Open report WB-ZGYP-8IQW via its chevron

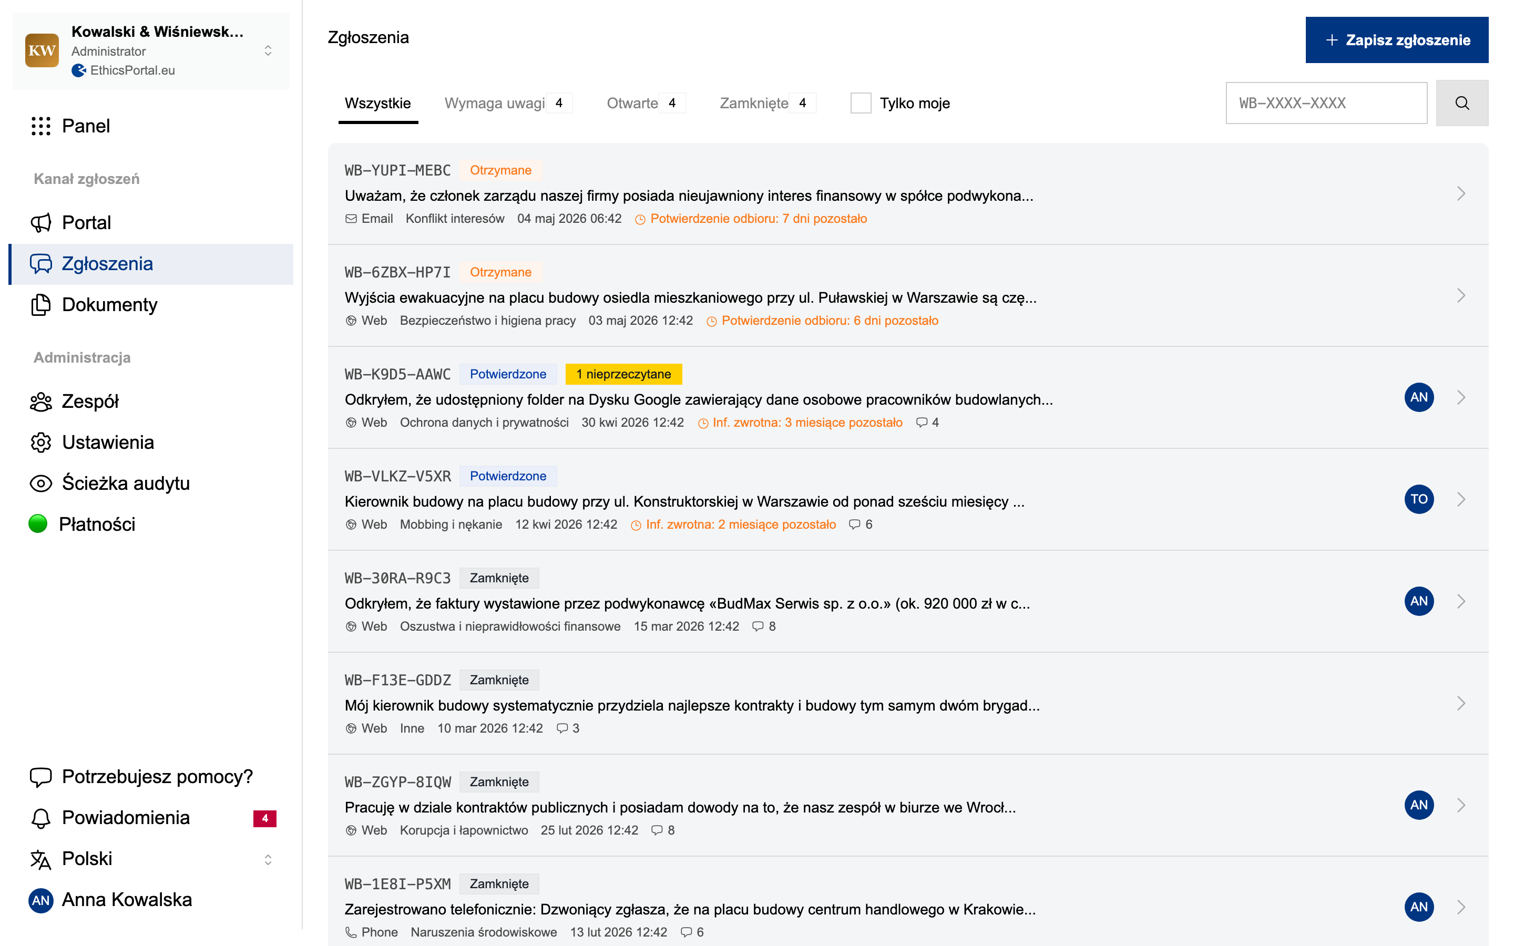click(1461, 806)
